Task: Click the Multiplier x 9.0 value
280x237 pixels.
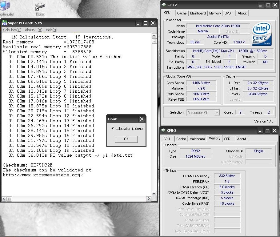Action: (x=201, y=88)
